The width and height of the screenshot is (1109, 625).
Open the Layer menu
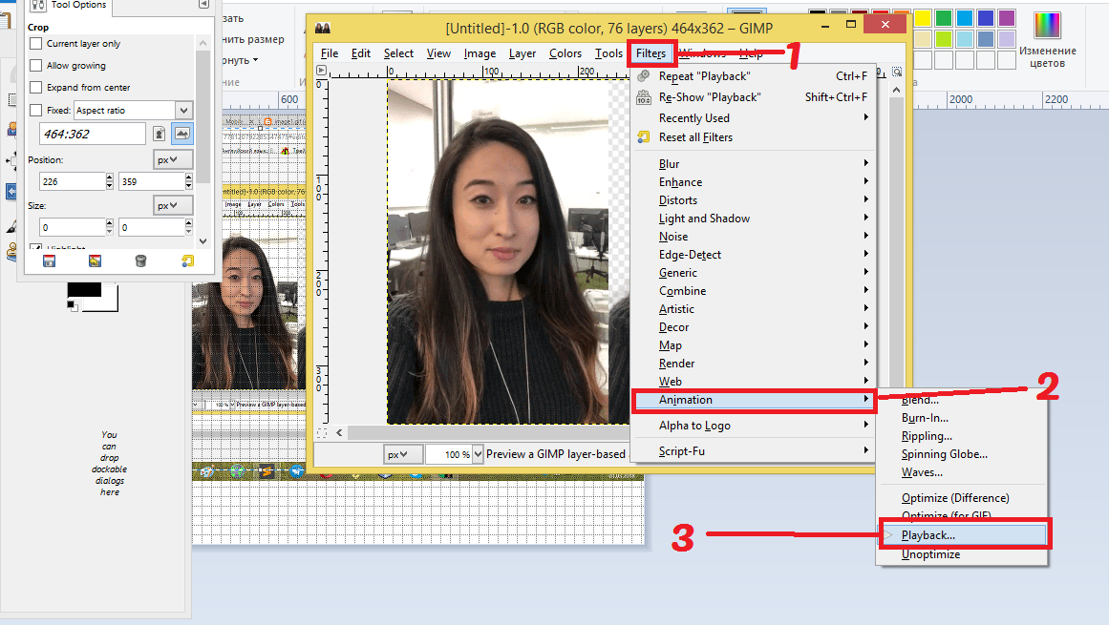pyautogui.click(x=522, y=53)
